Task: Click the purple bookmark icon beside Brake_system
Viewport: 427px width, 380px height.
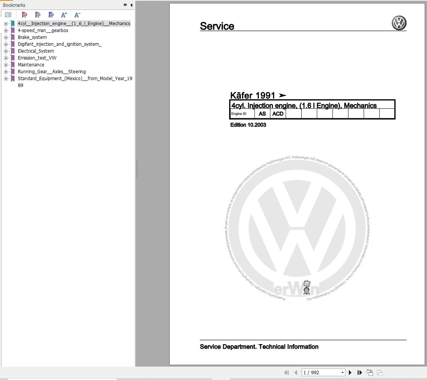Action: coord(13,37)
